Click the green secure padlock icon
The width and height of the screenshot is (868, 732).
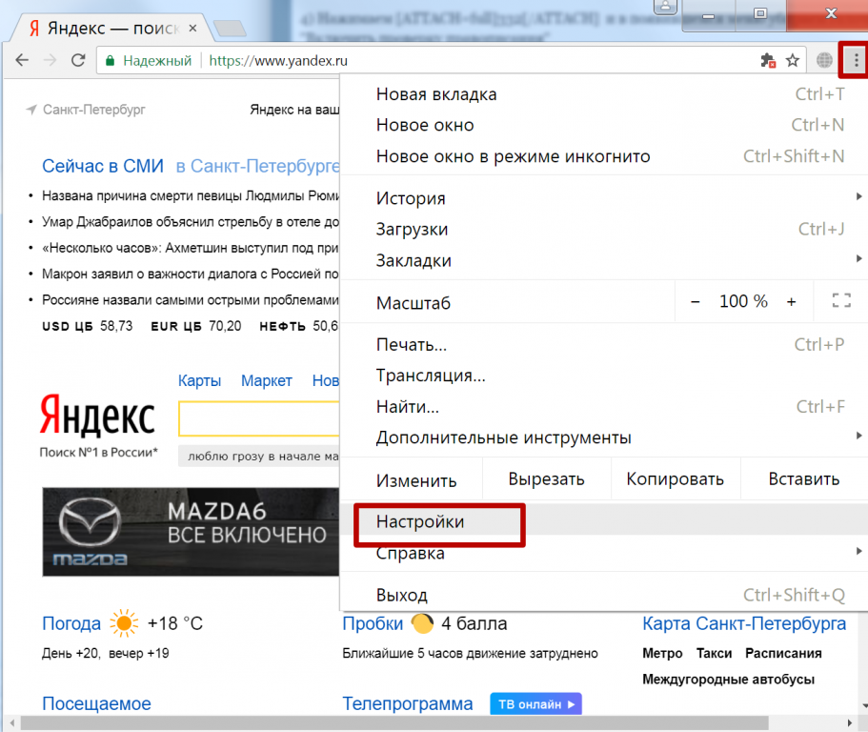pos(110,61)
